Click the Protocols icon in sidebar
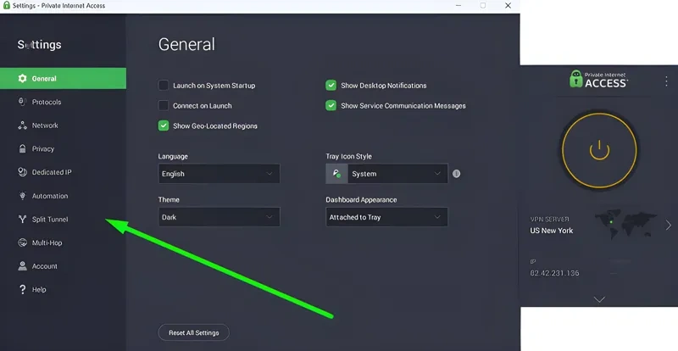Viewport: 678px width, 351px height. [x=23, y=102]
